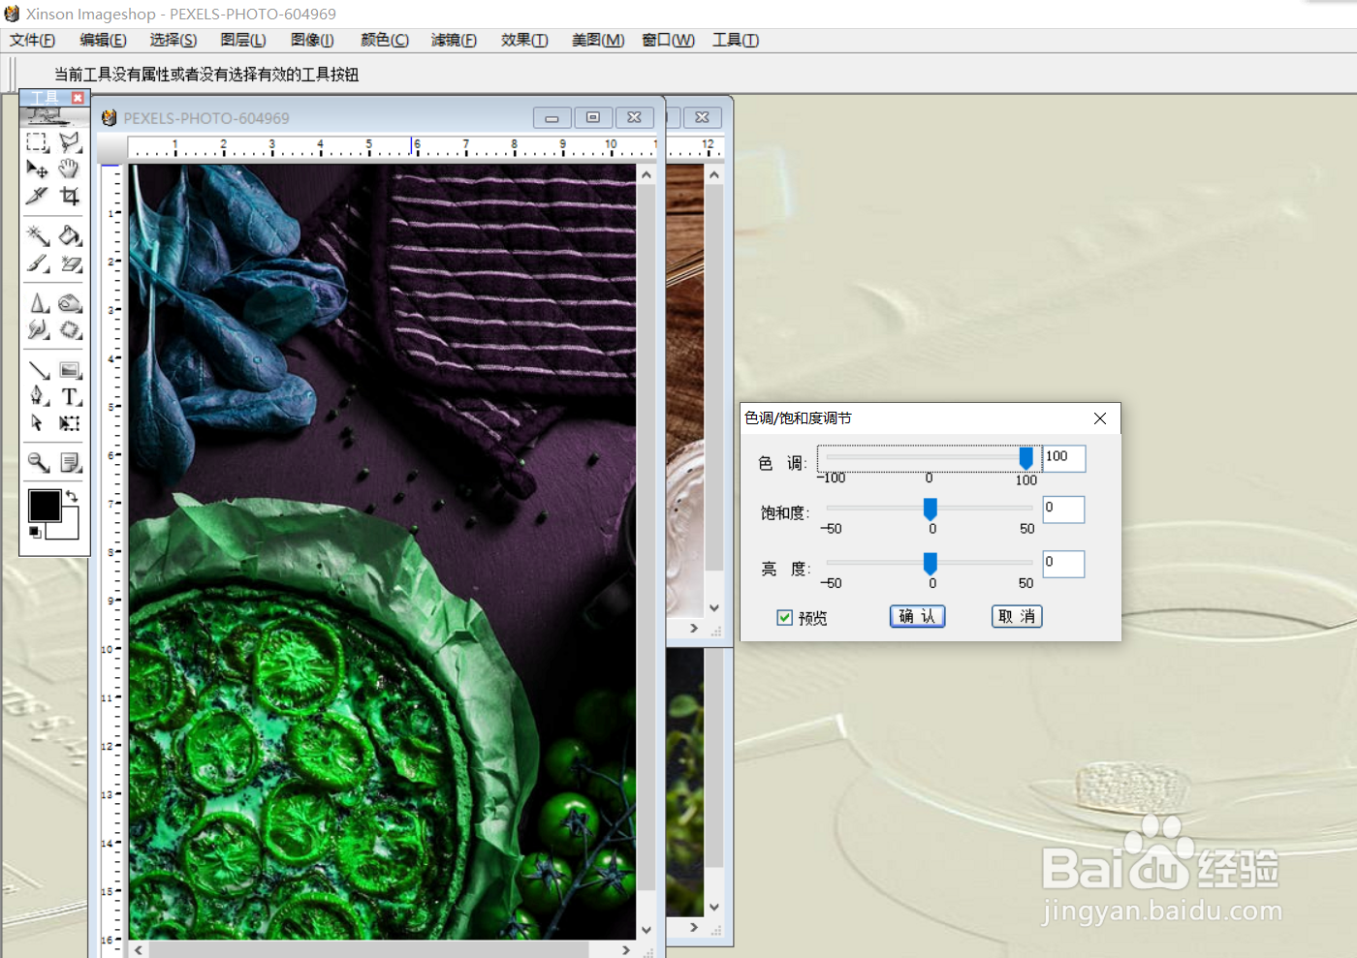Viewport: 1357px width, 958px height.
Task: Select the pen path tool
Action: tap(38, 396)
